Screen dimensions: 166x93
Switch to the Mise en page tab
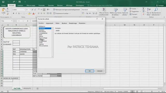[x=31, y=5]
